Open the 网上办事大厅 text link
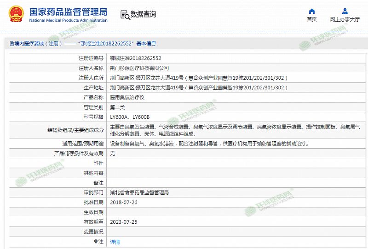 [345, 19]
